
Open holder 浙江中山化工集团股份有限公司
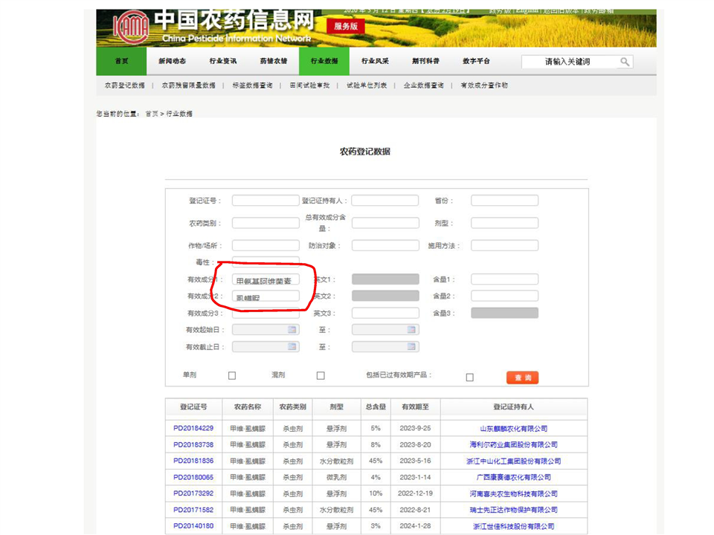point(514,461)
